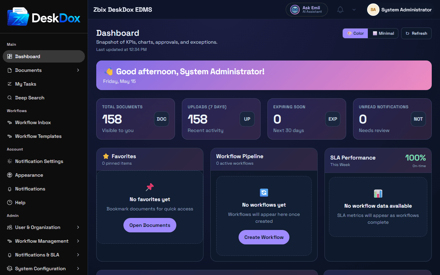Click the Refresh button
440x275 pixels.
point(416,33)
